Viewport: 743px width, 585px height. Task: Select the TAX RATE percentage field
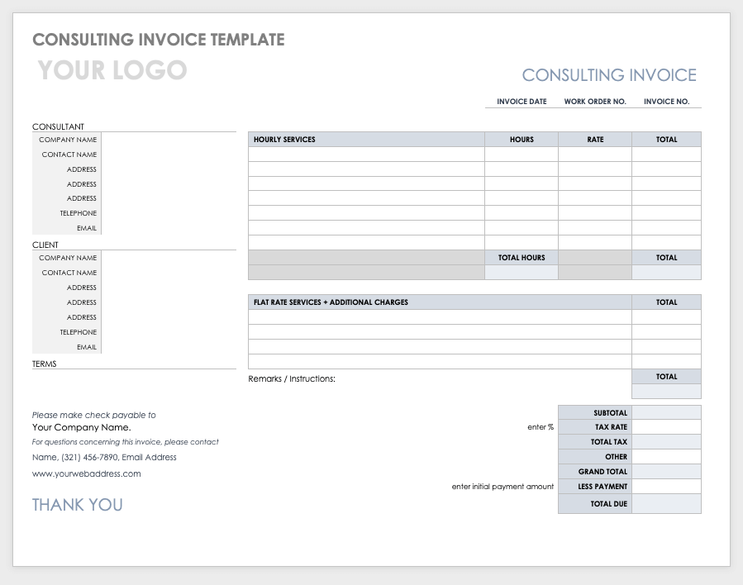point(666,426)
